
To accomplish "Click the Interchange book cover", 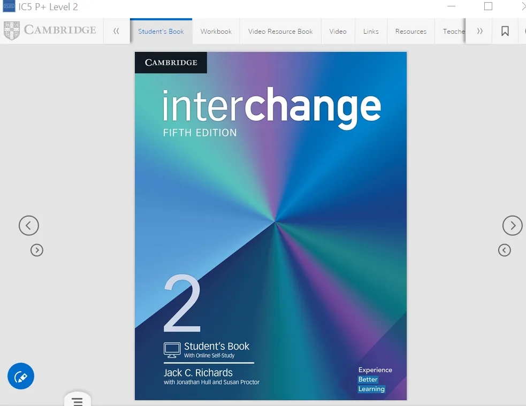I will pos(271,226).
